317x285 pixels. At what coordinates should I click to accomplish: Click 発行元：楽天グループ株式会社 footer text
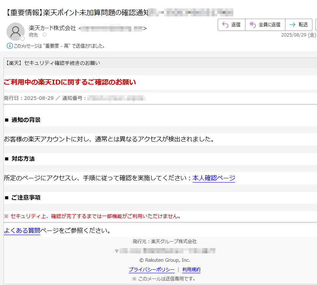pos(164,241)
